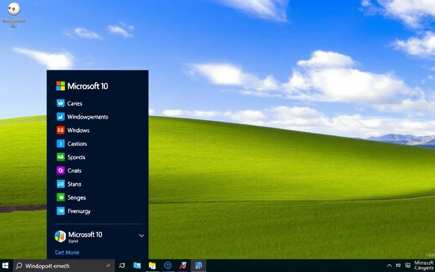Screen dimensions: 435x272
Task: Open the desktop shortcut icon in the top-left corner
Action: (14, 9)
